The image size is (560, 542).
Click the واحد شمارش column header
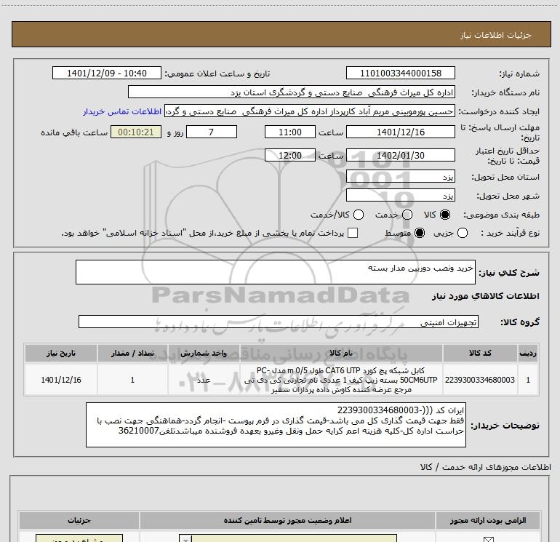(x=204, y=354)
